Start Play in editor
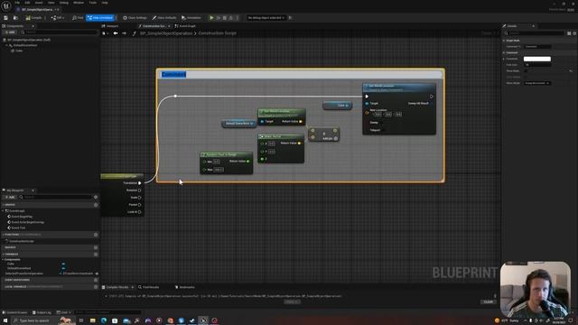 (211, 18)
